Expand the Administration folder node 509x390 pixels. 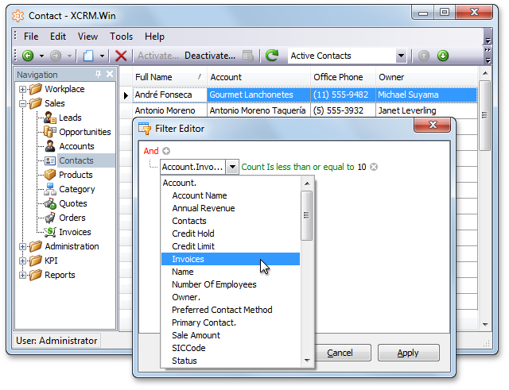coord(22,247)
